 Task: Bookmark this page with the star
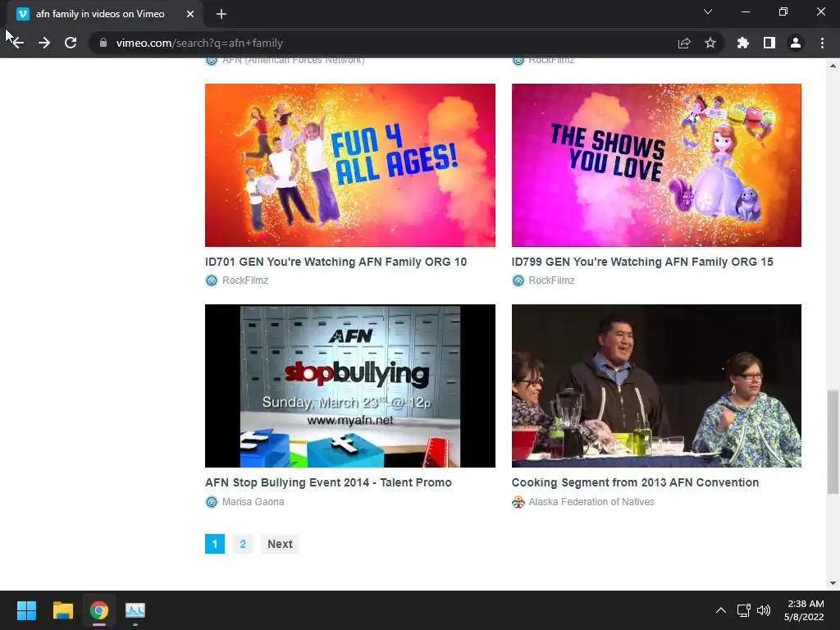pos(710,43)
